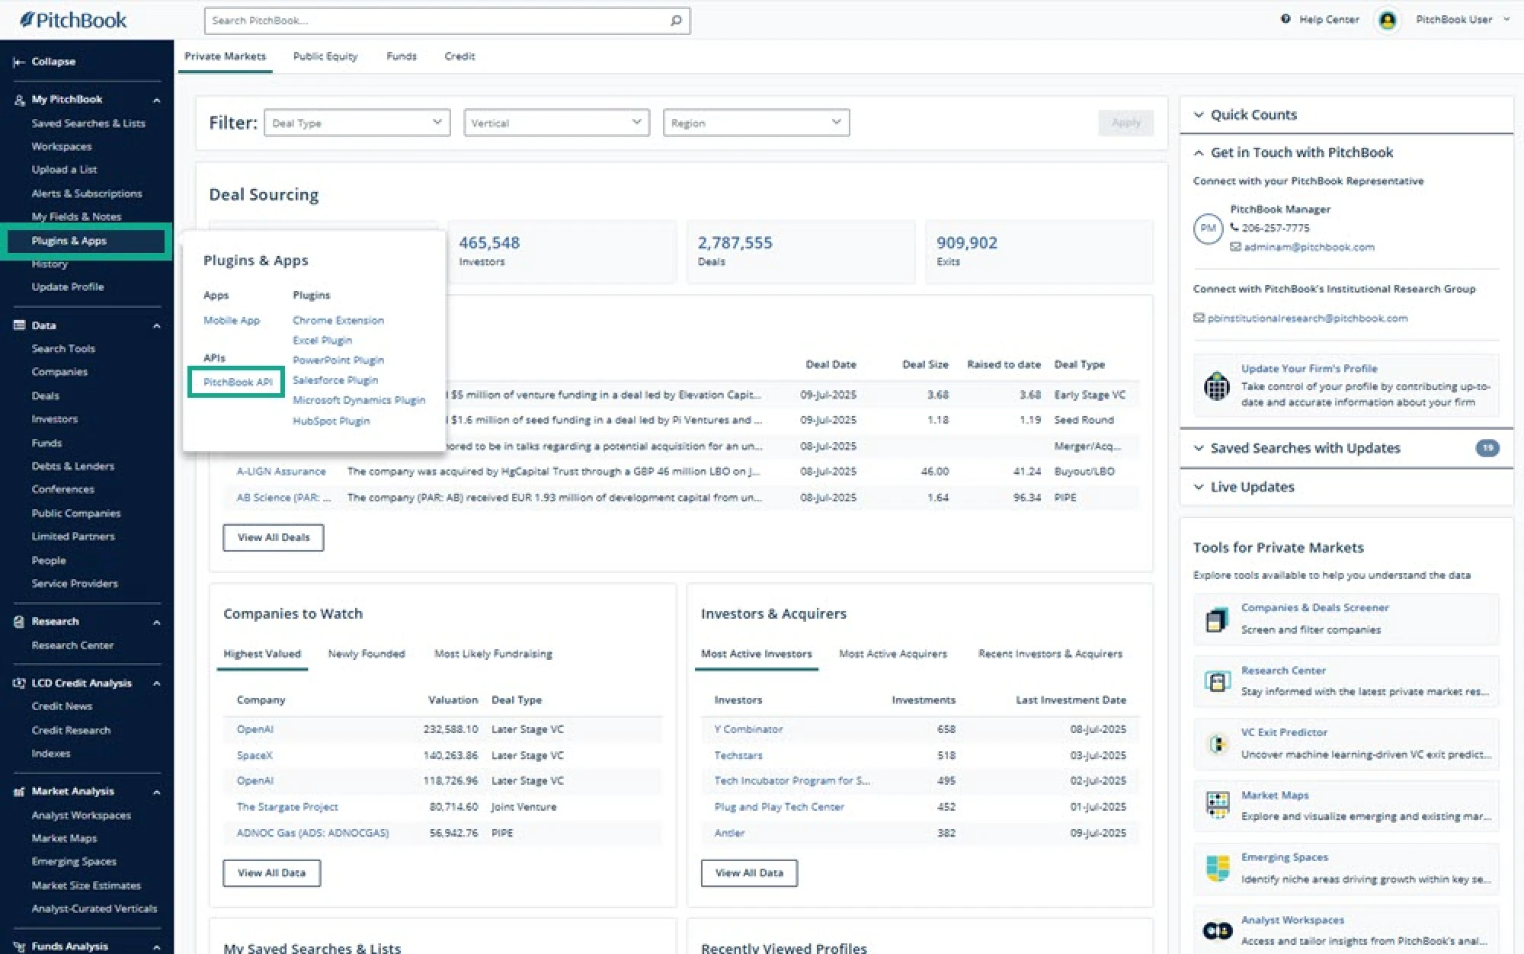Click the Update Your Firm's Profile globe icon
Image resolution: width=1524 pixels, height=954 pixels.
(1216, 386)
